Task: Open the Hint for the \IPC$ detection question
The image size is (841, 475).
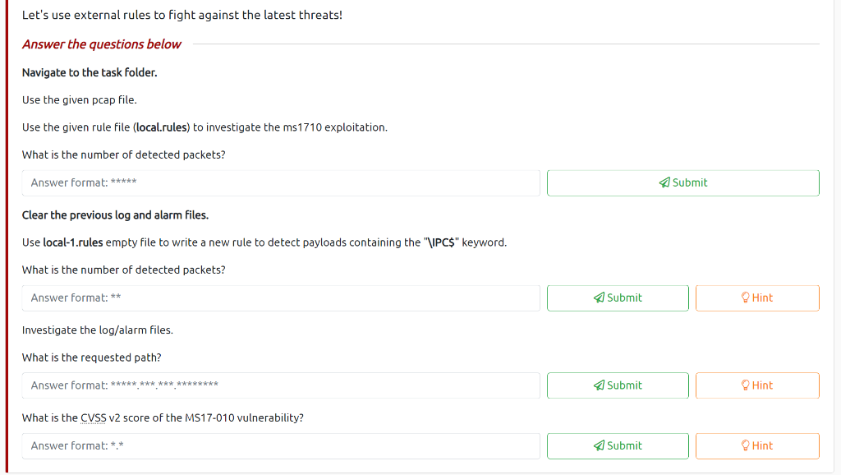Action: (x=756, y=297)
